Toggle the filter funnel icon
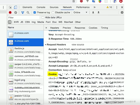The width and height of the screenshot is (140, 105). click(23, 12)
